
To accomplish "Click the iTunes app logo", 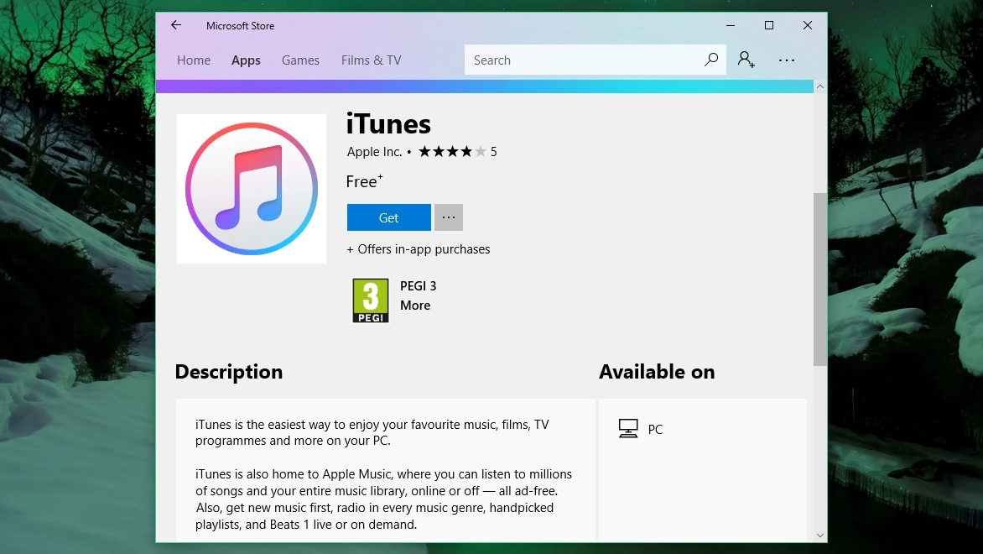I will [252, 189].
